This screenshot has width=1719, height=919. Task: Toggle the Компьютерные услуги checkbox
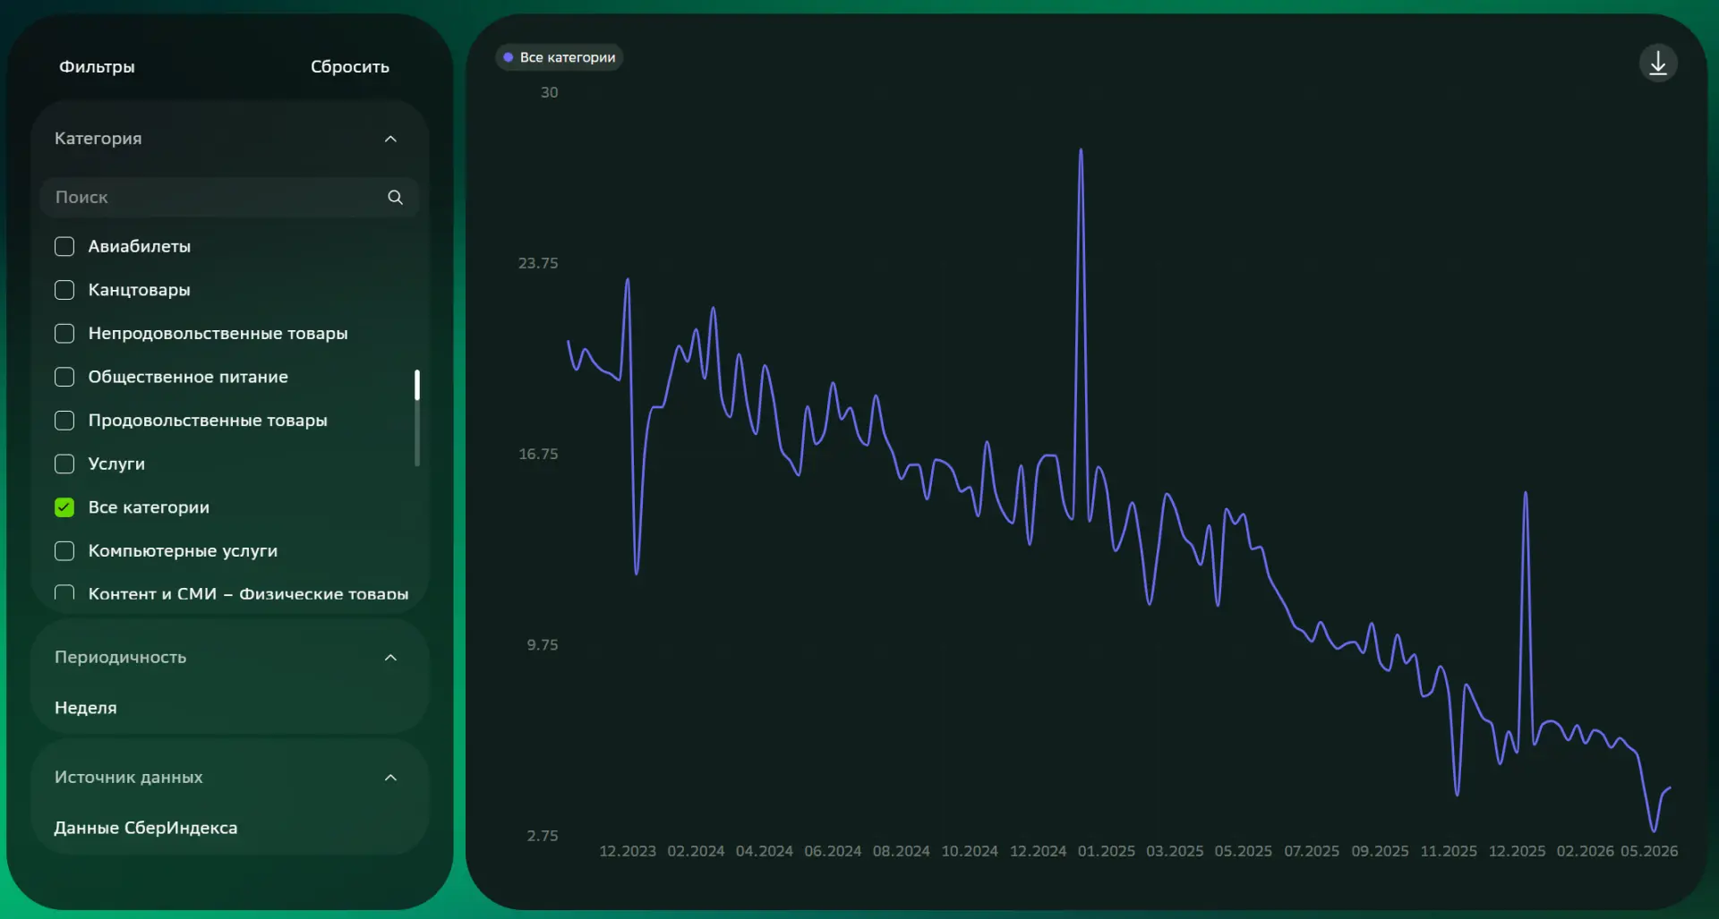64,550
